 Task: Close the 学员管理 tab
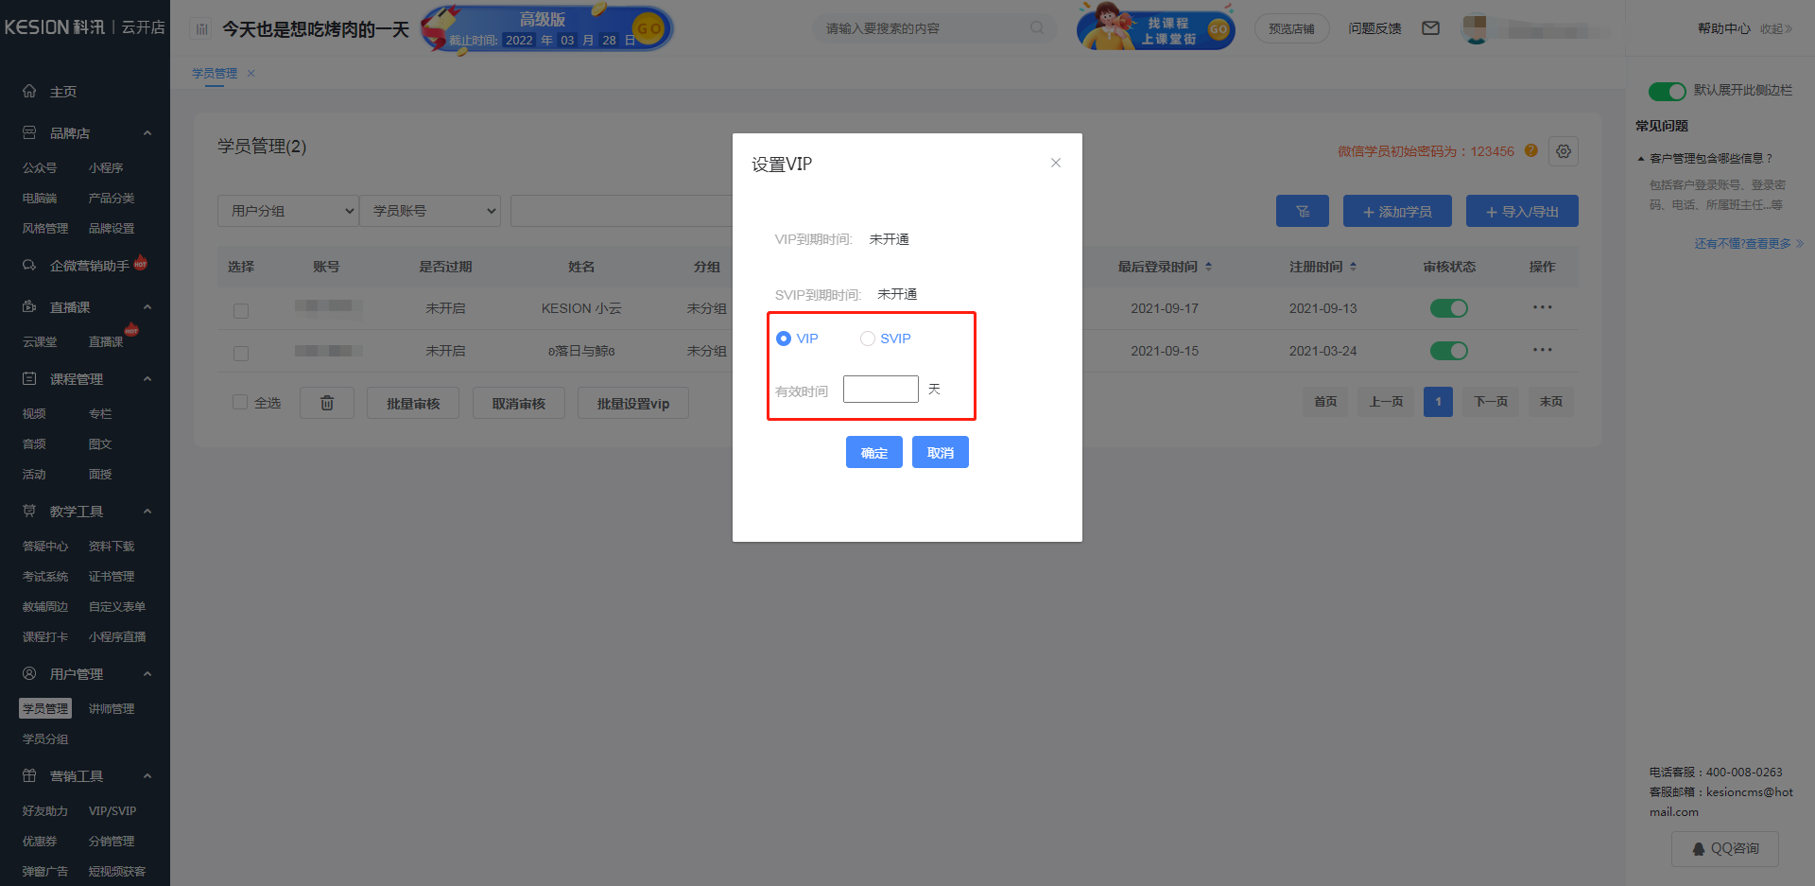[251, 73]
